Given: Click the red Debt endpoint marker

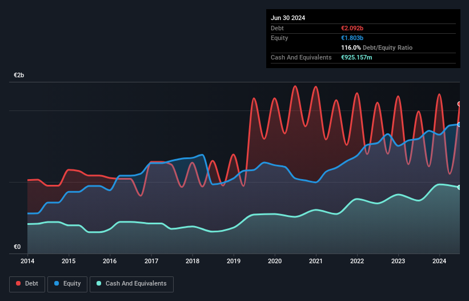Looking at the screenshot, I should tap(459, 104).
